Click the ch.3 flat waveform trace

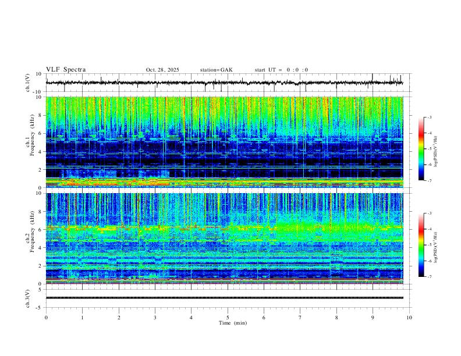click(x=225, y=298)
